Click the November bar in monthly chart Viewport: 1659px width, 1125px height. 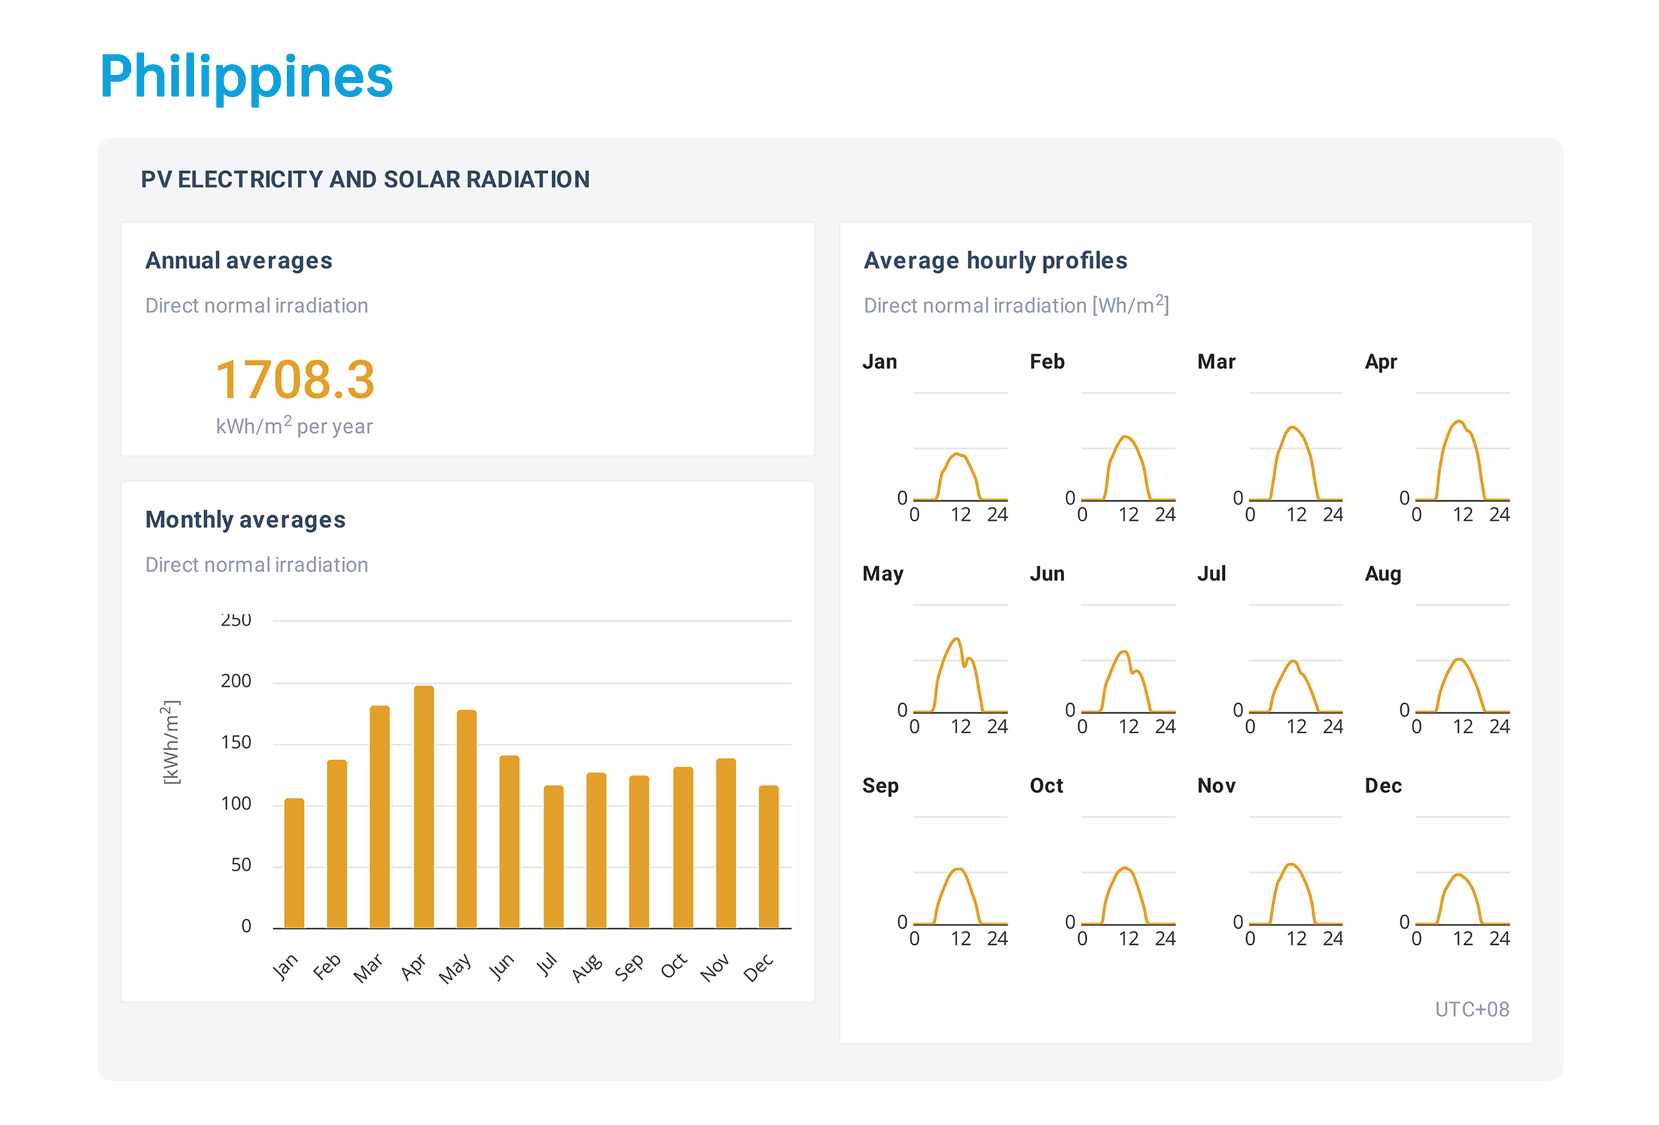(x=725, y=843)
